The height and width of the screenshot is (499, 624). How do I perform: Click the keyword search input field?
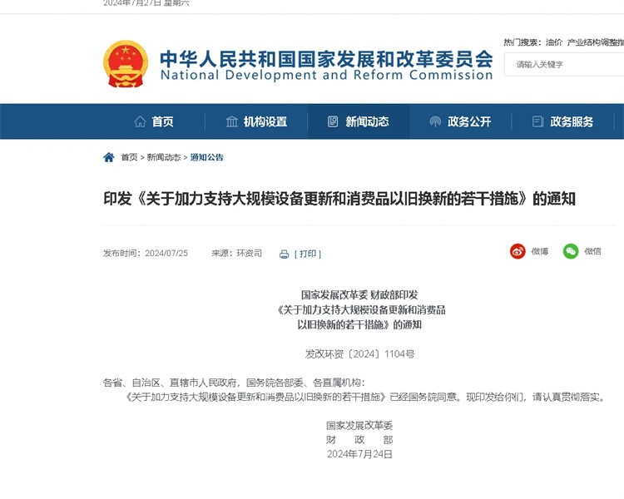click(564, 65)
